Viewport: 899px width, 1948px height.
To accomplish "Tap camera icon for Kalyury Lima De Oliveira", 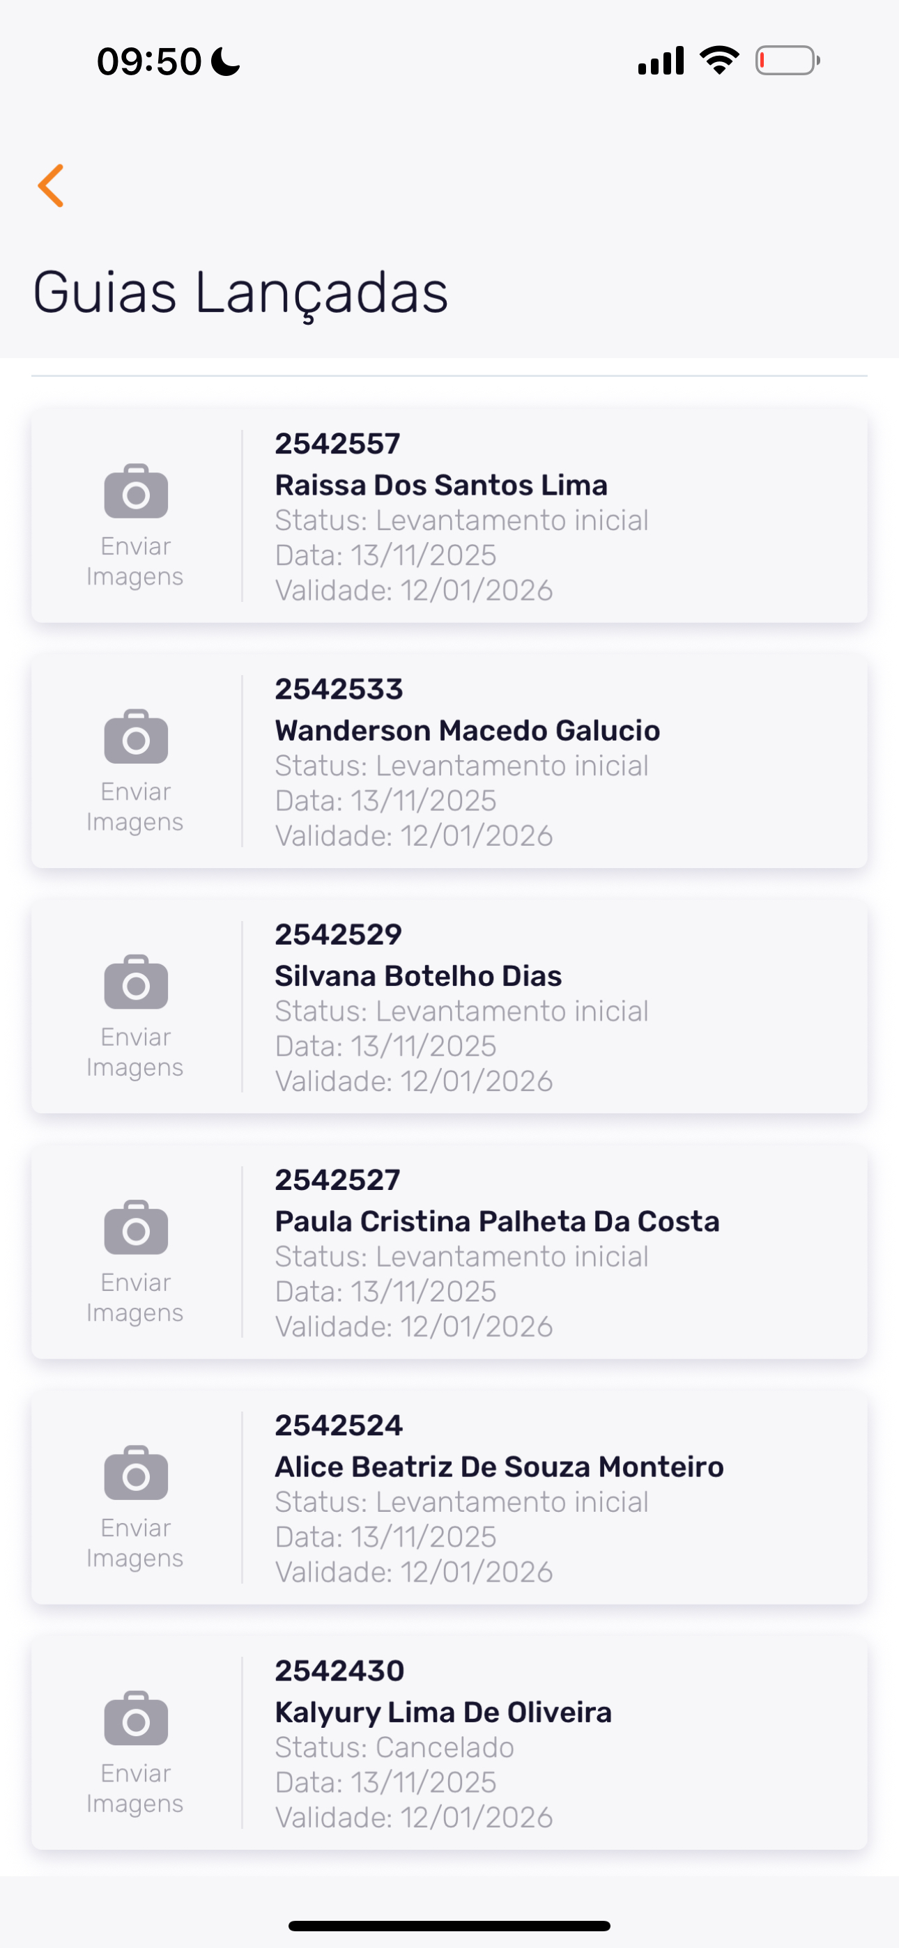I will [x=136, y=1718].
